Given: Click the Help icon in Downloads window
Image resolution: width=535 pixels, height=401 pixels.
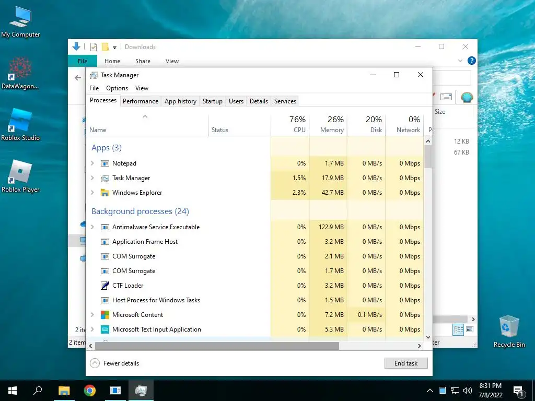Looking at the screenshot, I should 472,61.
